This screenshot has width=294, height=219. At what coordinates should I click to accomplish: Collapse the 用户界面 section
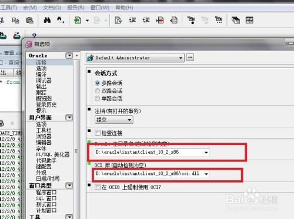click(69, 117)
